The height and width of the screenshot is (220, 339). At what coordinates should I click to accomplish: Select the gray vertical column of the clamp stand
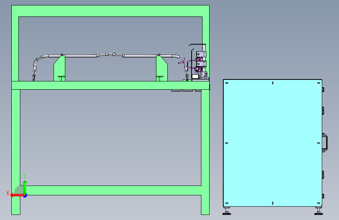tap(204, 58)
